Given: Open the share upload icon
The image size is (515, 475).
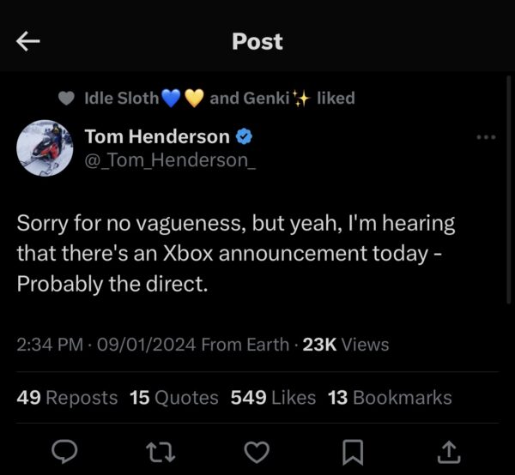Looking at the screenshot, I should (448, 449).
